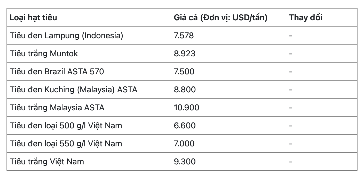This screenshot has width=363, height=177.
Task: Click the price 6.600 cell
Action: pyautogui.click(x=185, y=126)
